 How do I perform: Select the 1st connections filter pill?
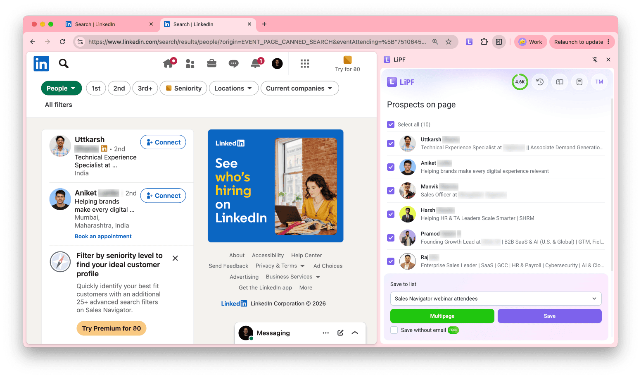96,88
